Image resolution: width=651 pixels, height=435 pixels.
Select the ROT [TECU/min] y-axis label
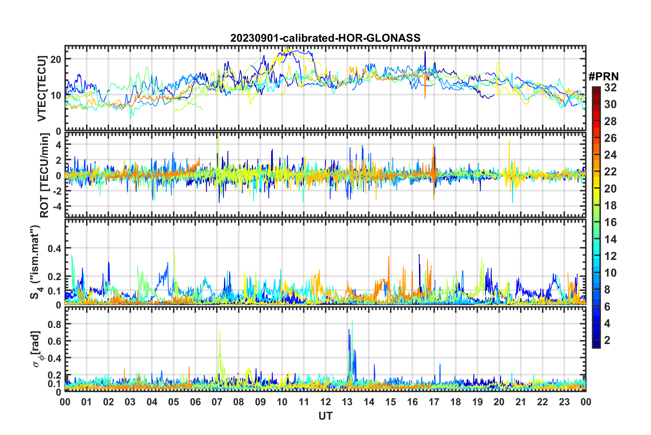44,175
